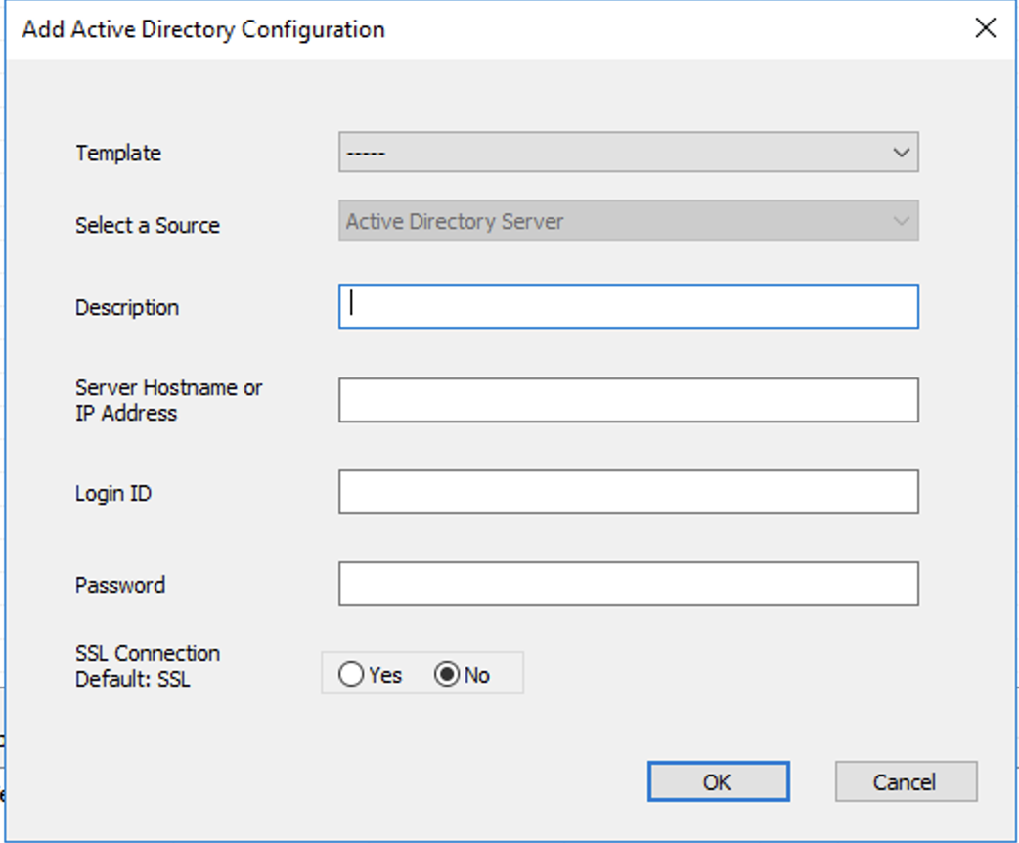
Task: Click the Description label text
Action: click(x=127, y=307)
